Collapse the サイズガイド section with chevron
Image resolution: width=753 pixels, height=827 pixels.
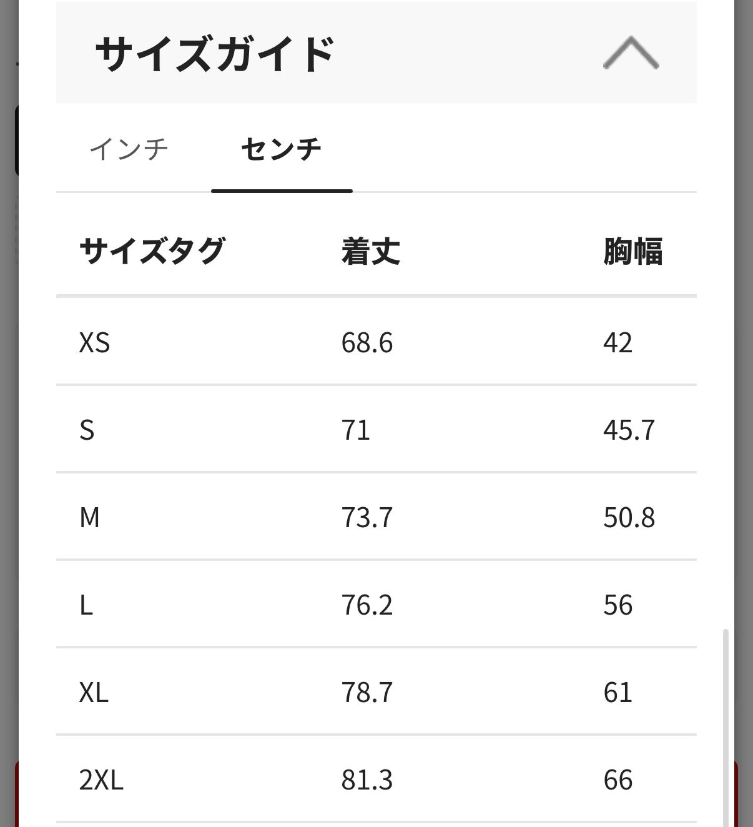click(x=631, y=53)
